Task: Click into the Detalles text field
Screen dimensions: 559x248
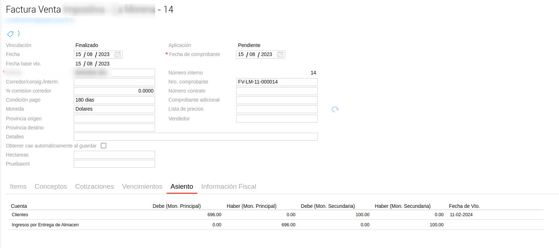Action: tap(195, 137)
